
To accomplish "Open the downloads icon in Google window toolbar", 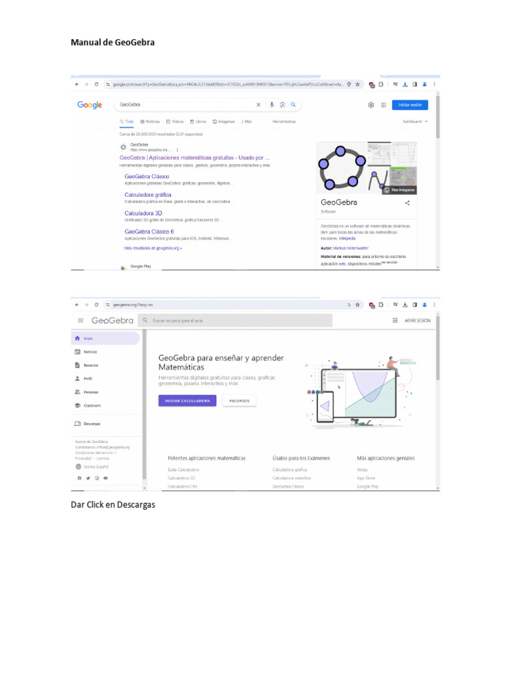I will coord(405,84).
